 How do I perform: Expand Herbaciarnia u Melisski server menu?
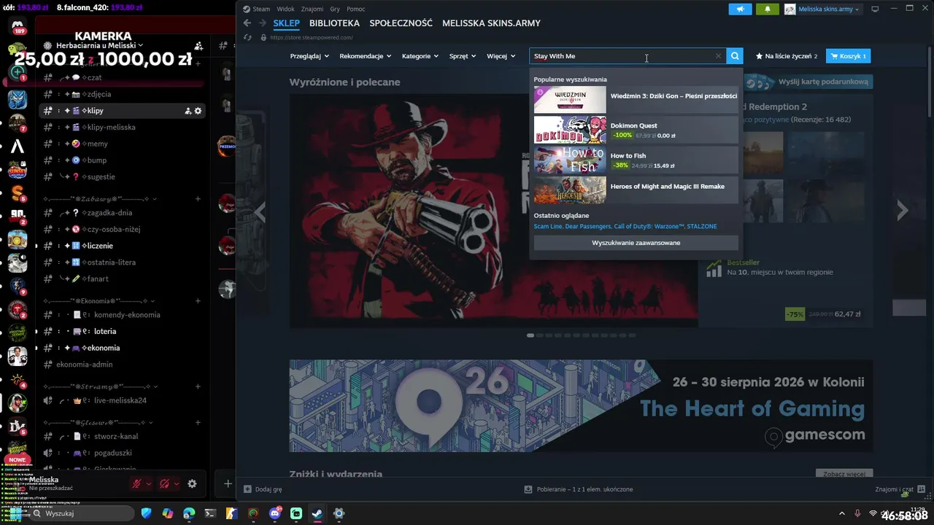100,45
